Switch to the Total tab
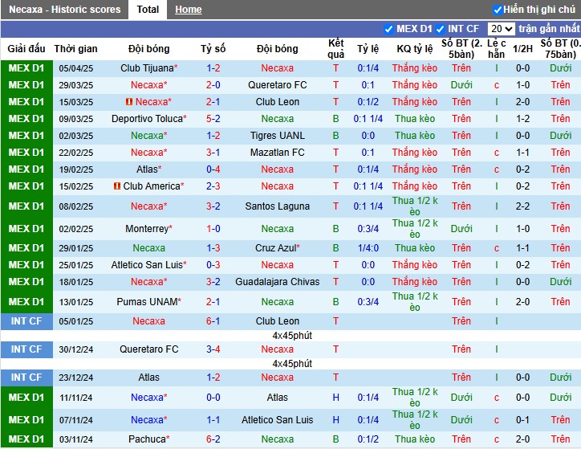 pyautogui.click(x=148, y=10)
